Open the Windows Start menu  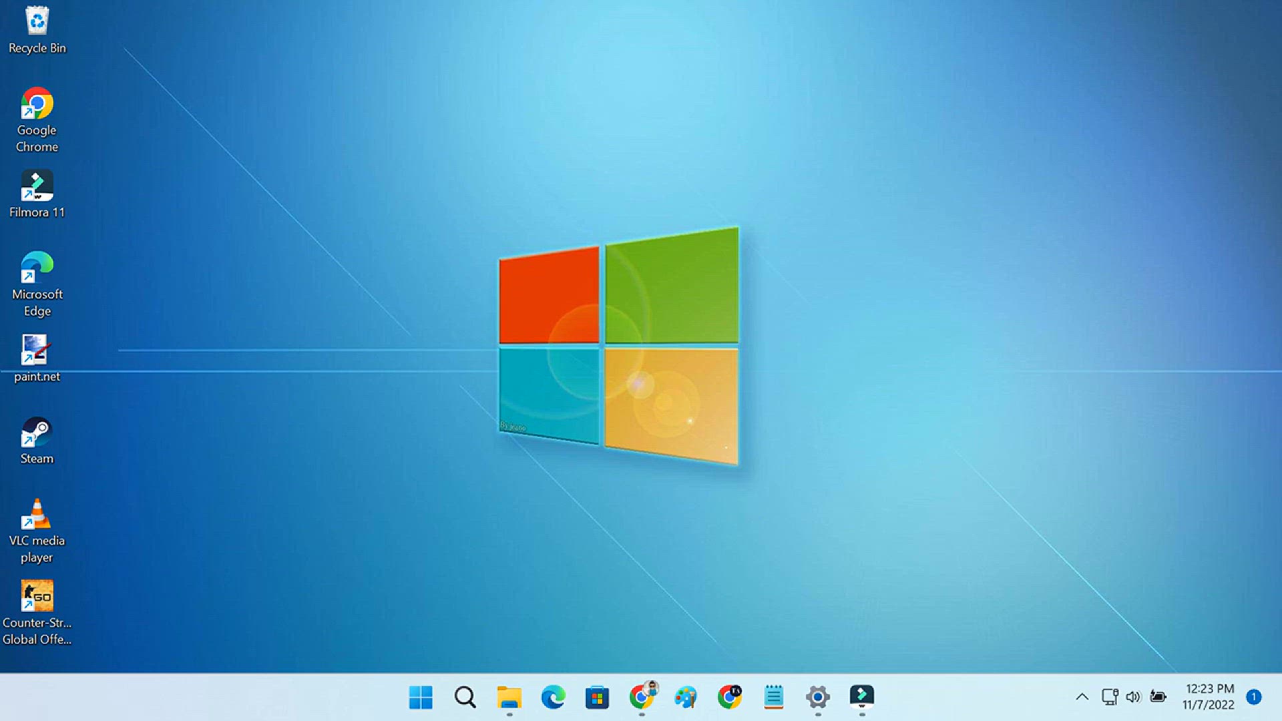point(421,698)
